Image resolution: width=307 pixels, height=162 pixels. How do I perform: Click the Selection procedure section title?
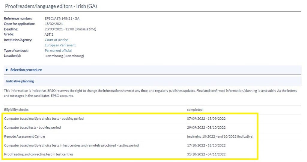click(x=26, y=70)
